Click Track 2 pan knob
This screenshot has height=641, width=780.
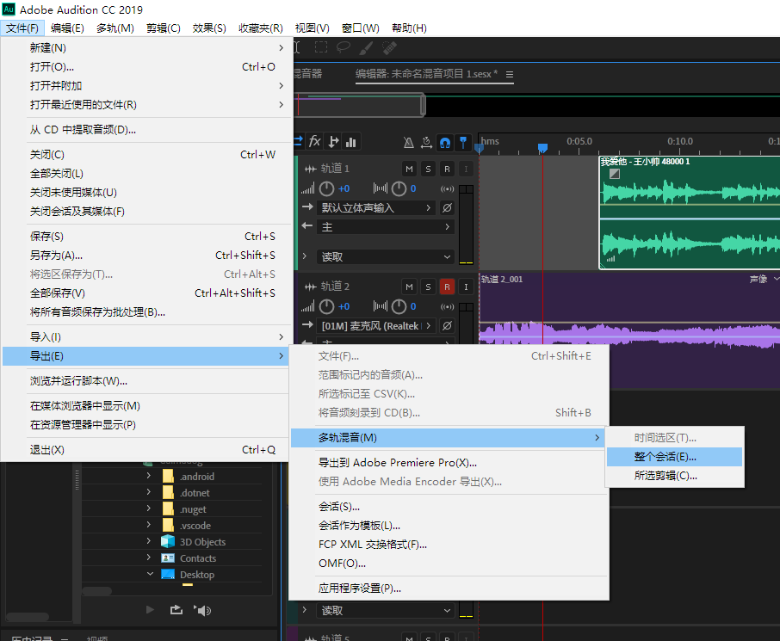(399, 307)
